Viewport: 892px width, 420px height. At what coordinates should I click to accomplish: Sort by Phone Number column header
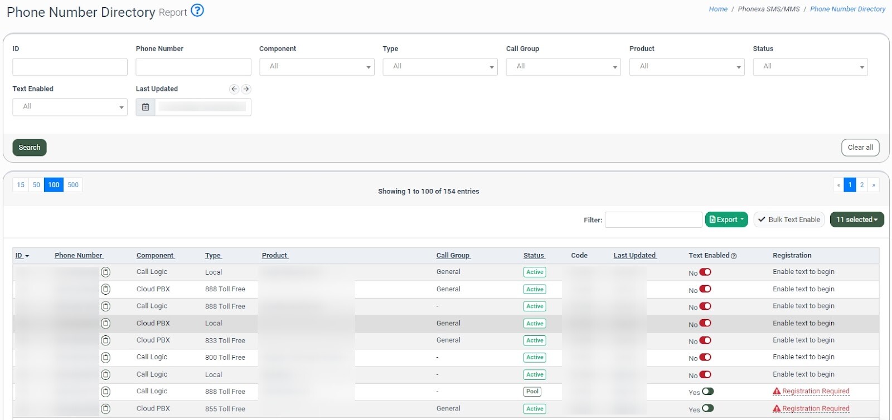79,256
